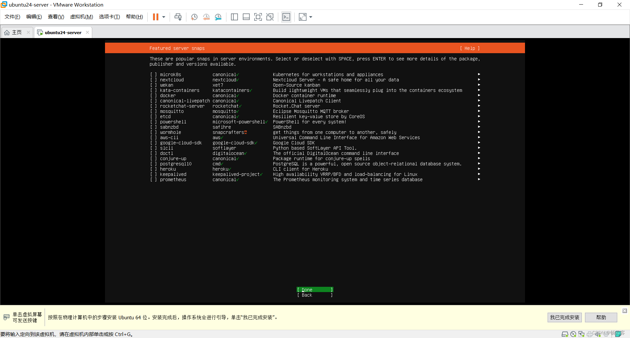Open the Help link in installer header
Screen dimensions: 630x338
(x=470, y=48)
